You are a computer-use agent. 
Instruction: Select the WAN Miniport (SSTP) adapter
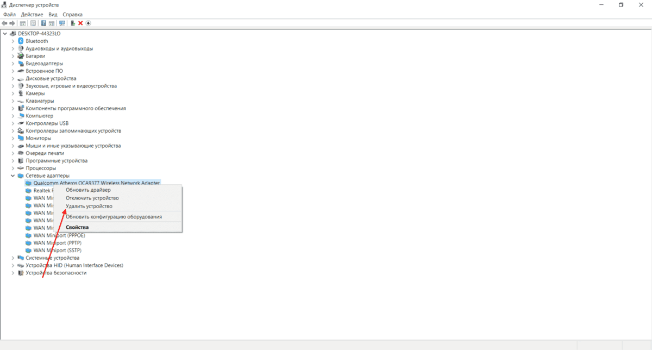(x=57, y=251)
